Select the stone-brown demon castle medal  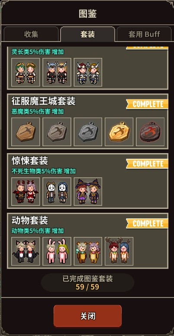[57, 132]
